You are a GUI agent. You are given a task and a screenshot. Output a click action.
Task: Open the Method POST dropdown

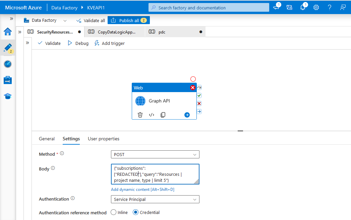[155, 154]
